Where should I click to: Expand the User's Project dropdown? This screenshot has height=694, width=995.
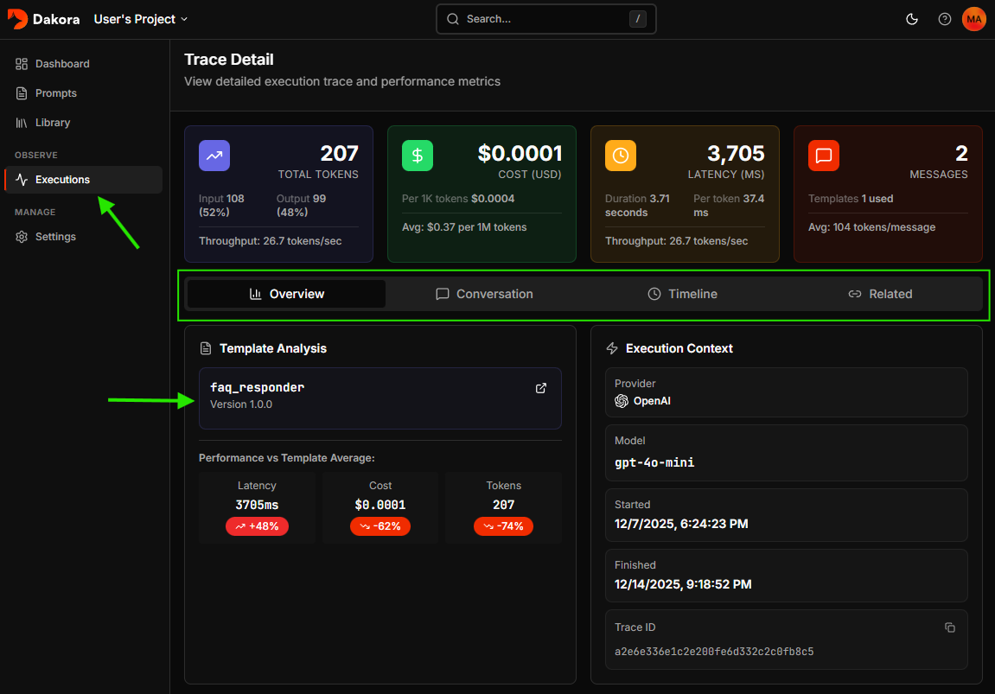tap(140, 19)
